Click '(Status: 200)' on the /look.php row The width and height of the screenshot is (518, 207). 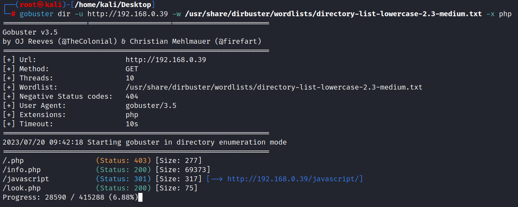(123, 188)
